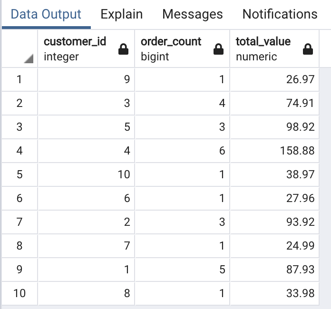
Task: Click the lock icon in total_value column
Action: click(x=308, y=49)
